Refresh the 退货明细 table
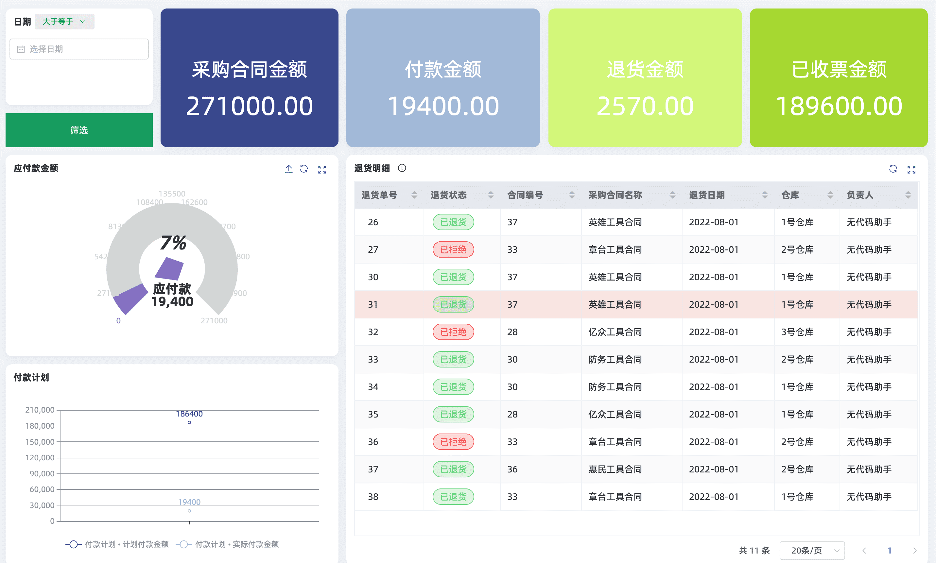The image size is (936, 563). (893, 169)
